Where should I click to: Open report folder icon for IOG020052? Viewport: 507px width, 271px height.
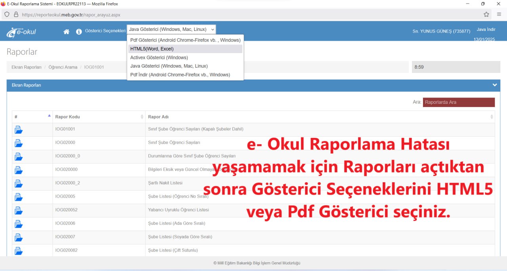[x=19, y=210]
